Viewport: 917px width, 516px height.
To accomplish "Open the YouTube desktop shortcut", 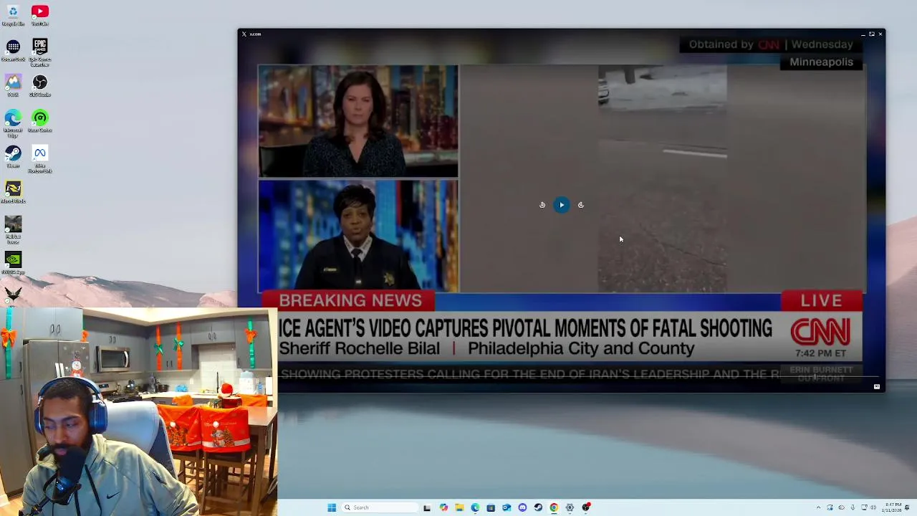I will coord(40,14).
